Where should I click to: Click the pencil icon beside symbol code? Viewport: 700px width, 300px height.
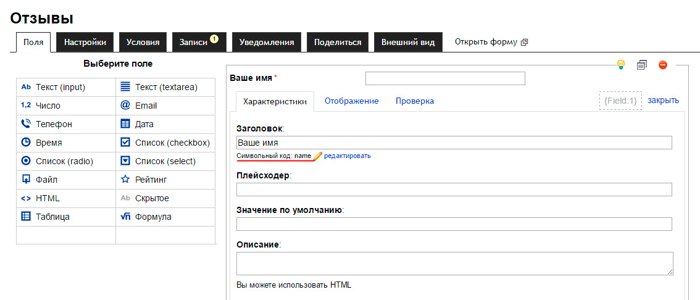point(318,156)
